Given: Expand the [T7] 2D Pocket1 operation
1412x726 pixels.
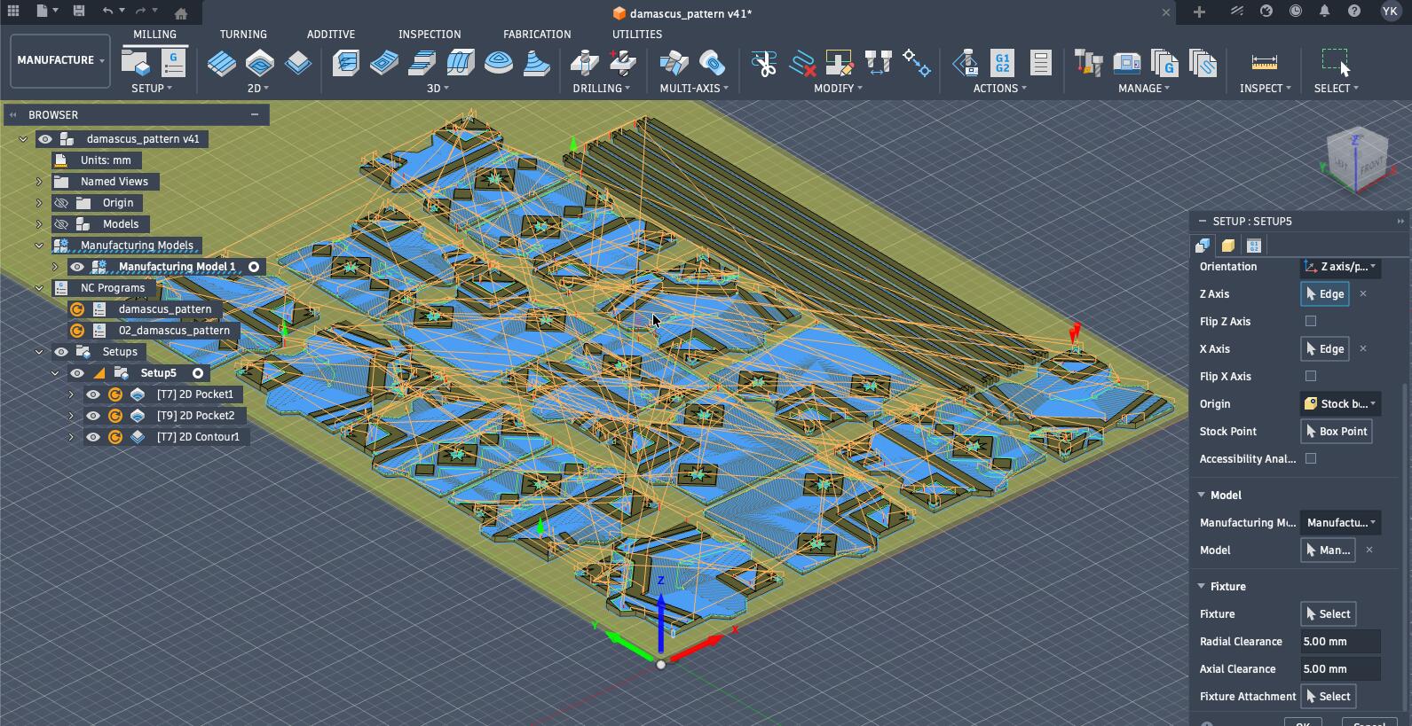Looking at the screenshot, I should coord(71,394).
